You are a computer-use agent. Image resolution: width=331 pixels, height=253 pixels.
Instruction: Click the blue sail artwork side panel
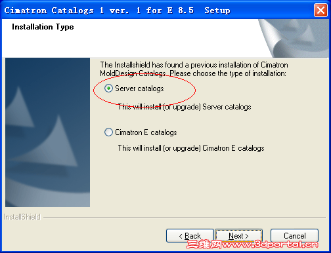[x=47, y=132]
